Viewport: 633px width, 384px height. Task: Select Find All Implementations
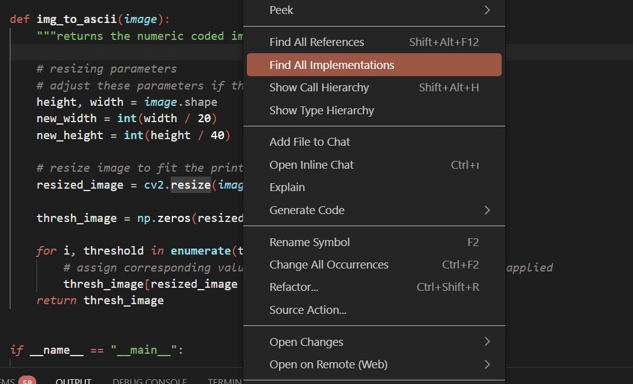pyautogui.click(x=330, y=64)
